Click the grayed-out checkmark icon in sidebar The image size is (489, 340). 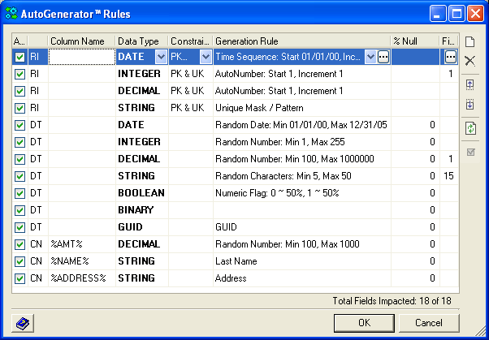pos(470,151)
